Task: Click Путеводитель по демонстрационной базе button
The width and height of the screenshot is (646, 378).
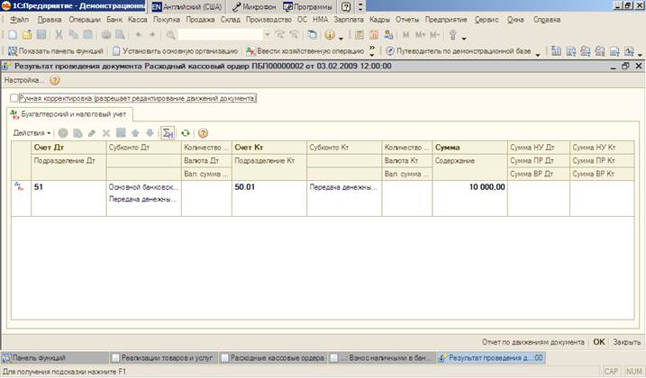Action: tap(458, 51)
